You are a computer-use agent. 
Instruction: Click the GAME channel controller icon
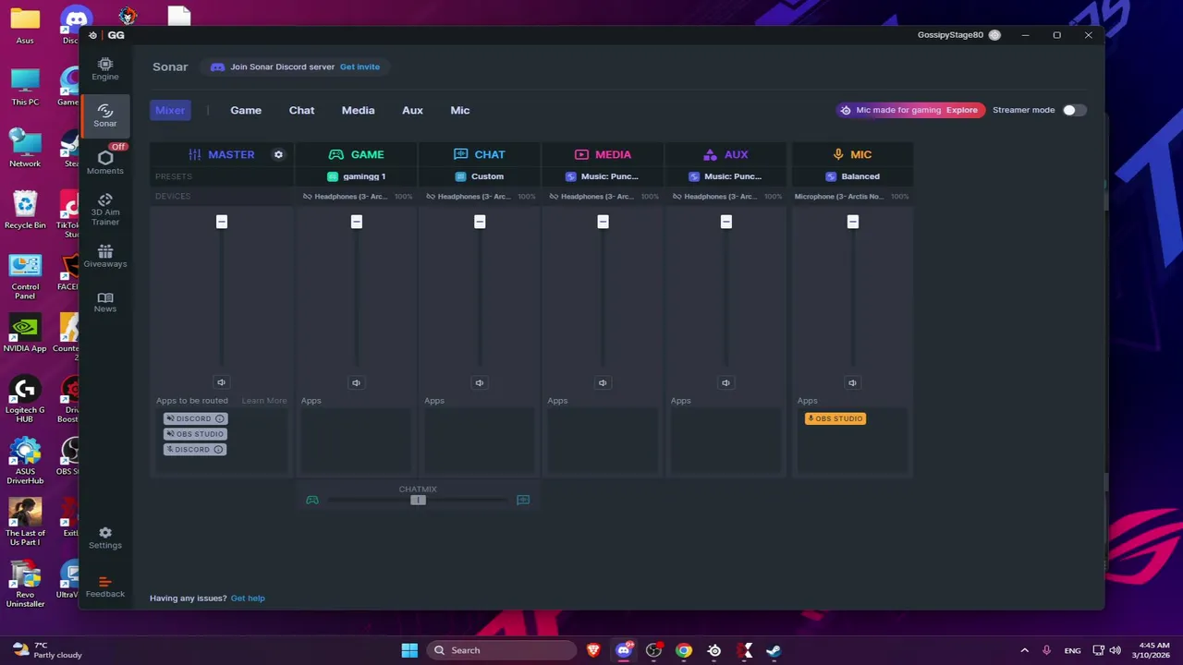click(x=336, y=154)
